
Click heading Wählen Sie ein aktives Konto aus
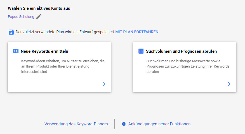39,8
